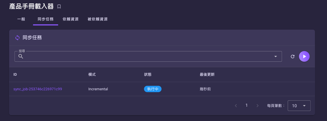Switch to the 一般 tab
Image resolution: width=327 pixels, height=121 pixels.
point(21,19)
